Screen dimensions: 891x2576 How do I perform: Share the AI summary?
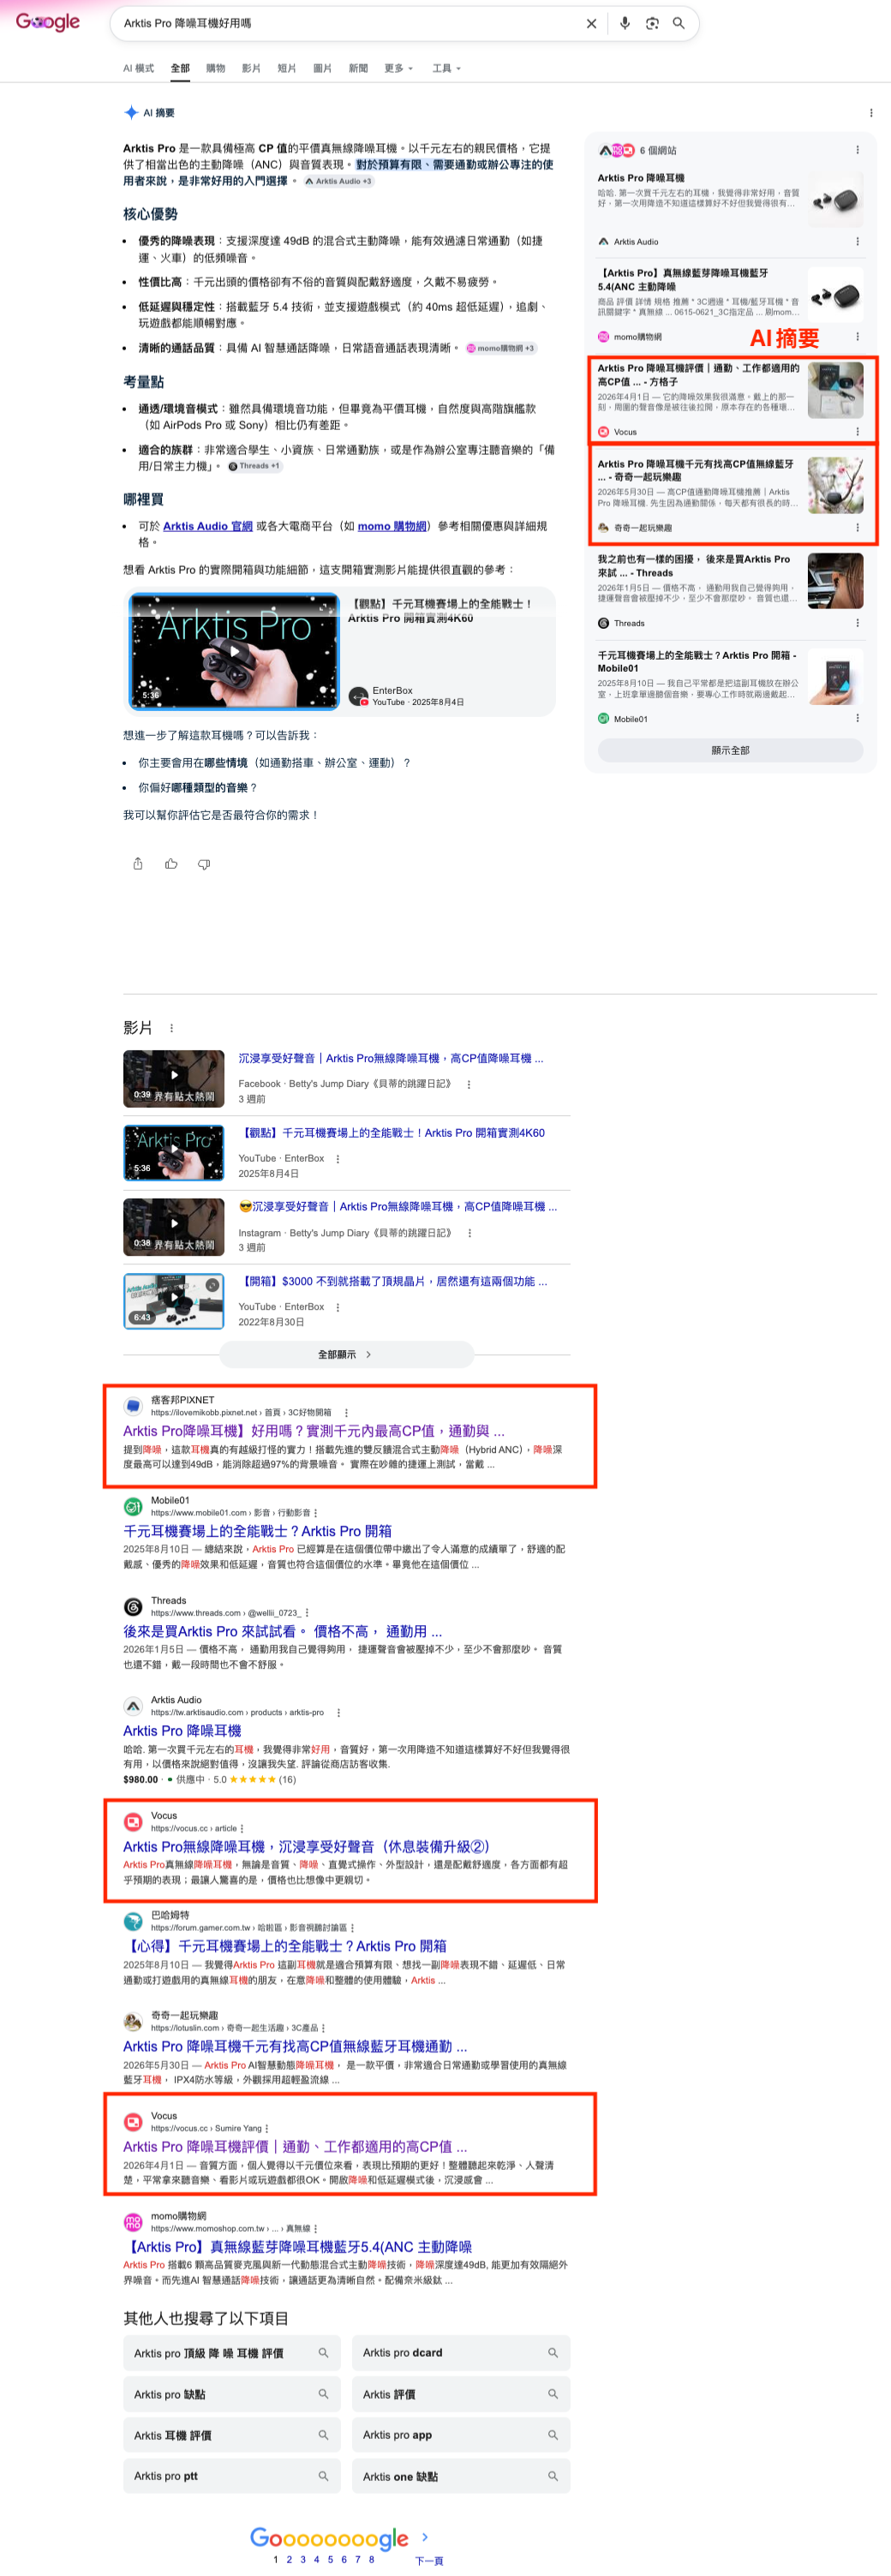pos(138,864)
